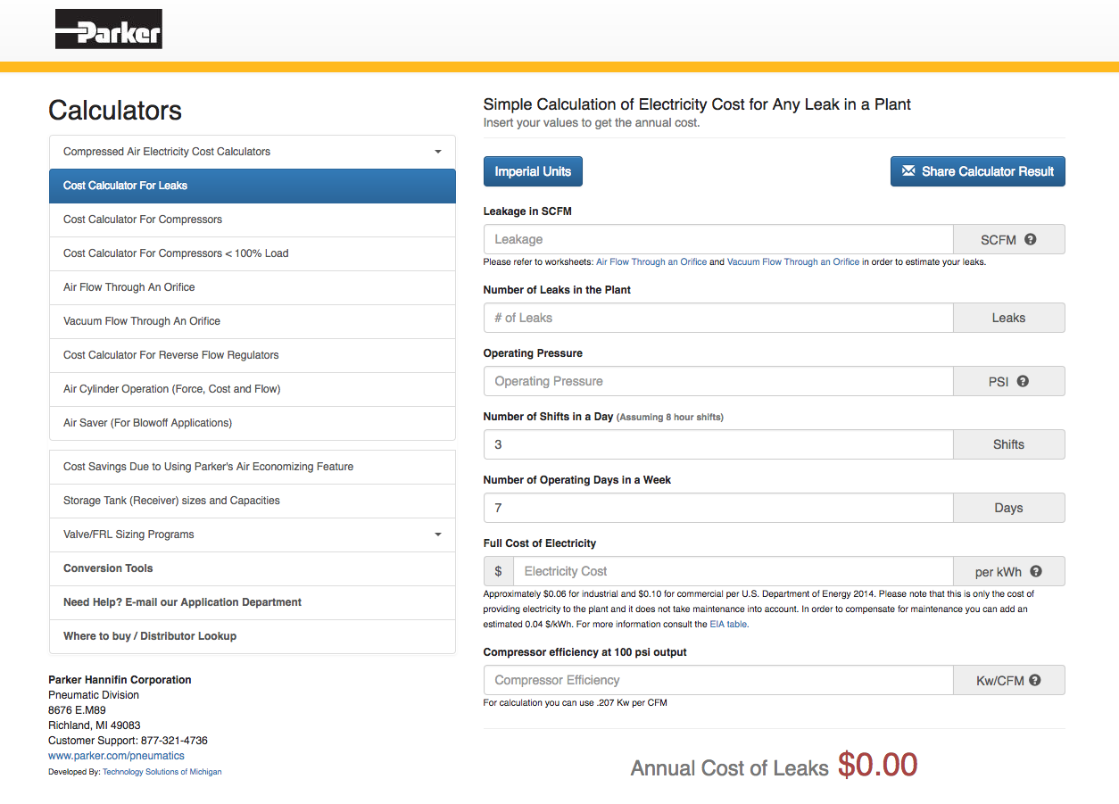The width and height of the screenshot is (1119, 804).
Task: Open the www.parker.com/pneumatics link
Action: [x=116, y=755]
